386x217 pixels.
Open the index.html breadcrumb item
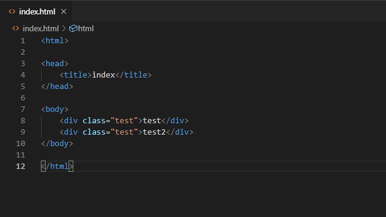[x=41, y=28]
